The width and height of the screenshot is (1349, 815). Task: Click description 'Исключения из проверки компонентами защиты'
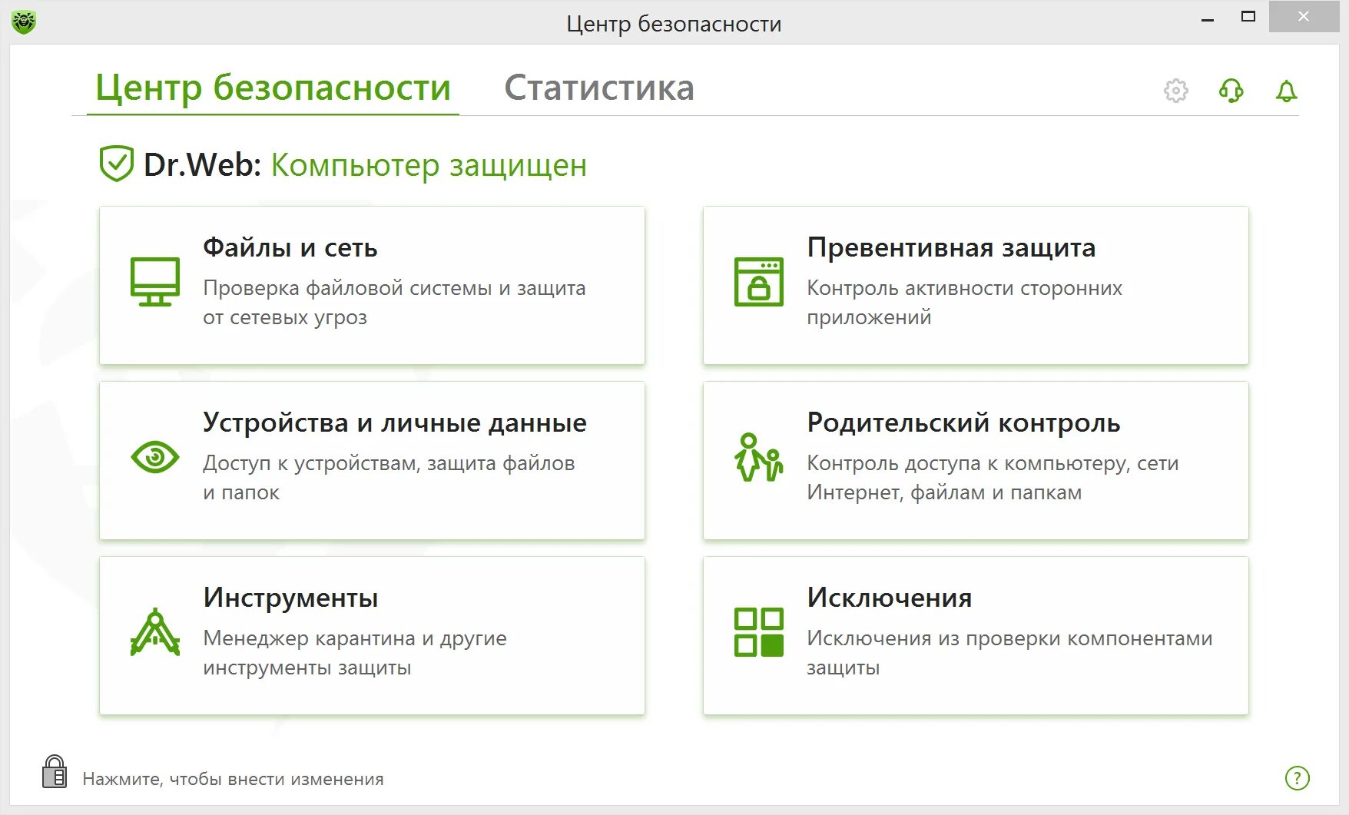tap(1009, 653)
